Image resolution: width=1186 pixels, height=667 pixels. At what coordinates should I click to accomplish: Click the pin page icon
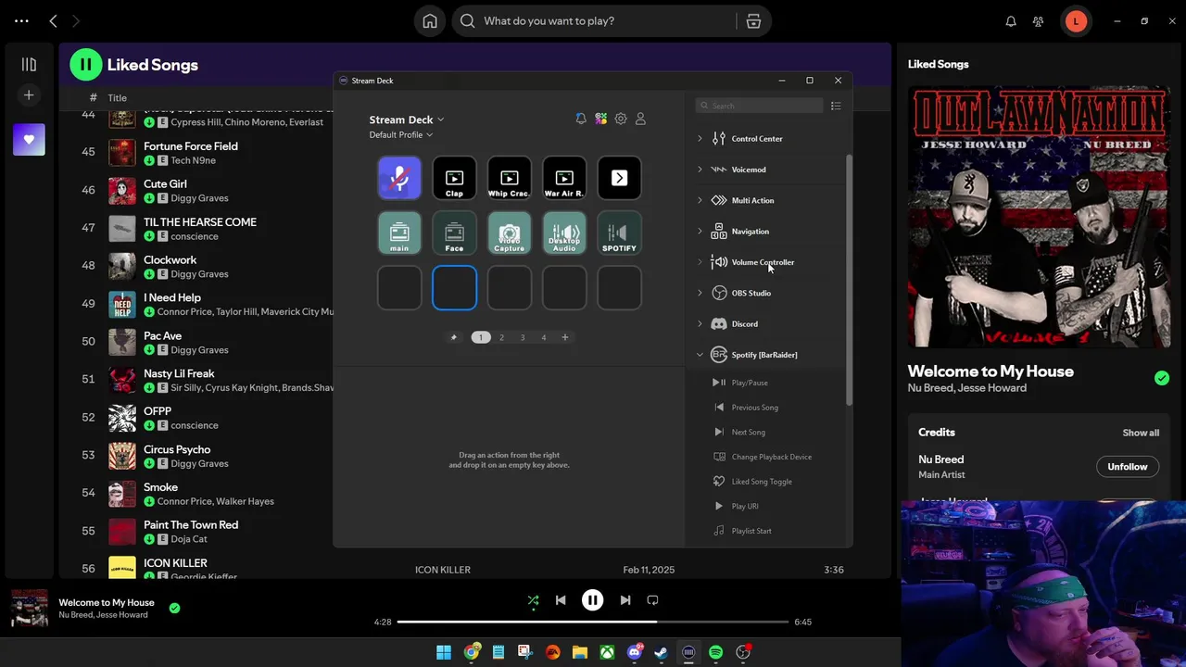coord(453,337)
